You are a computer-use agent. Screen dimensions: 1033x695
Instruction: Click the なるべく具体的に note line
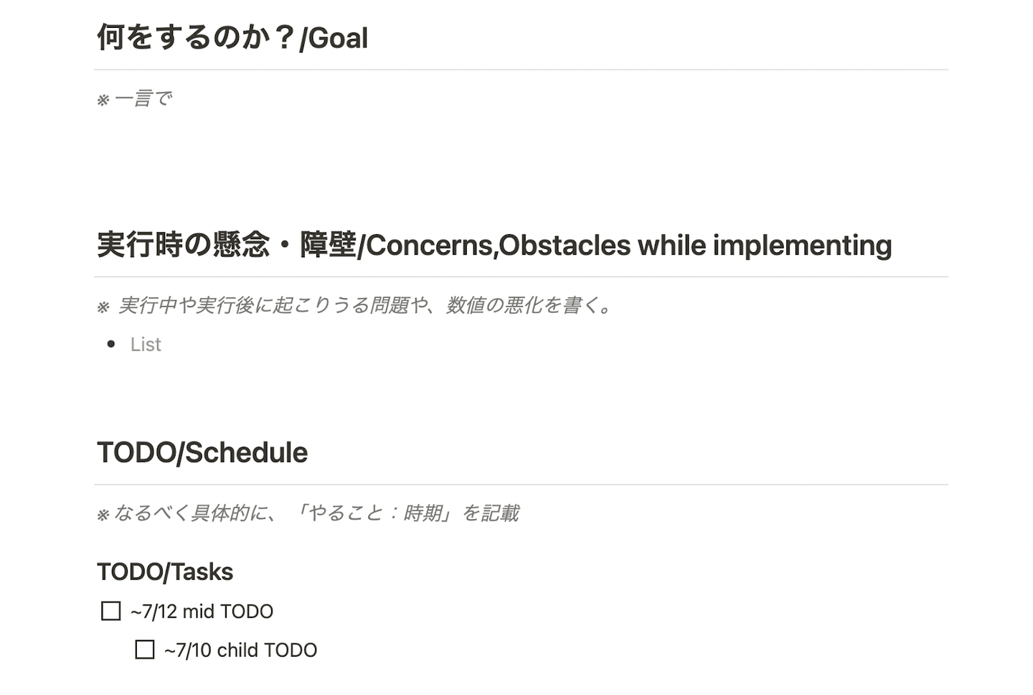pyautogui.click(x=316, y=513)
